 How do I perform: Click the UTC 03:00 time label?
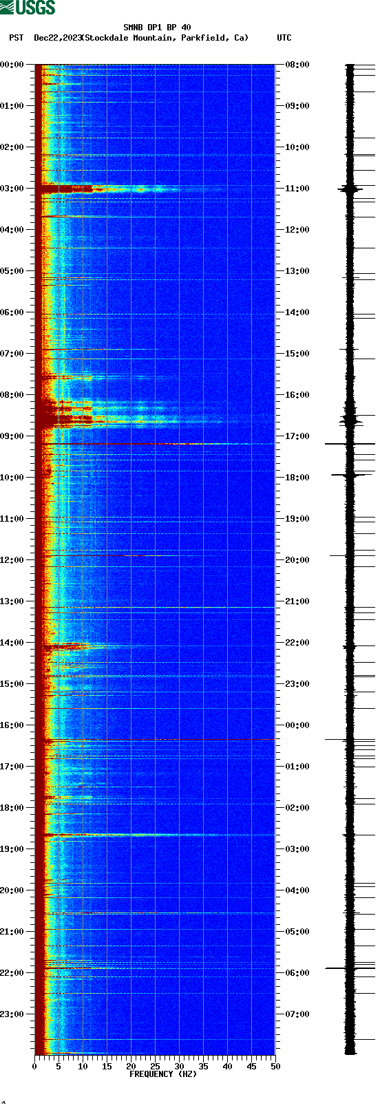(x=297, y=849)
